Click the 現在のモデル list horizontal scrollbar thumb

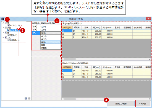[x=70, y=59]
